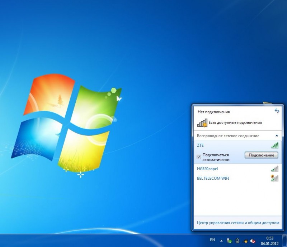
Task: Show hidden tray icons arrow
Action: click(x=221, y=241)
